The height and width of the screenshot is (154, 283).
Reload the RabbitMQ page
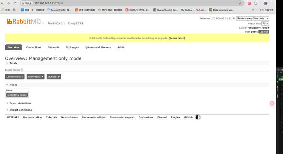[x=15, y=3]
